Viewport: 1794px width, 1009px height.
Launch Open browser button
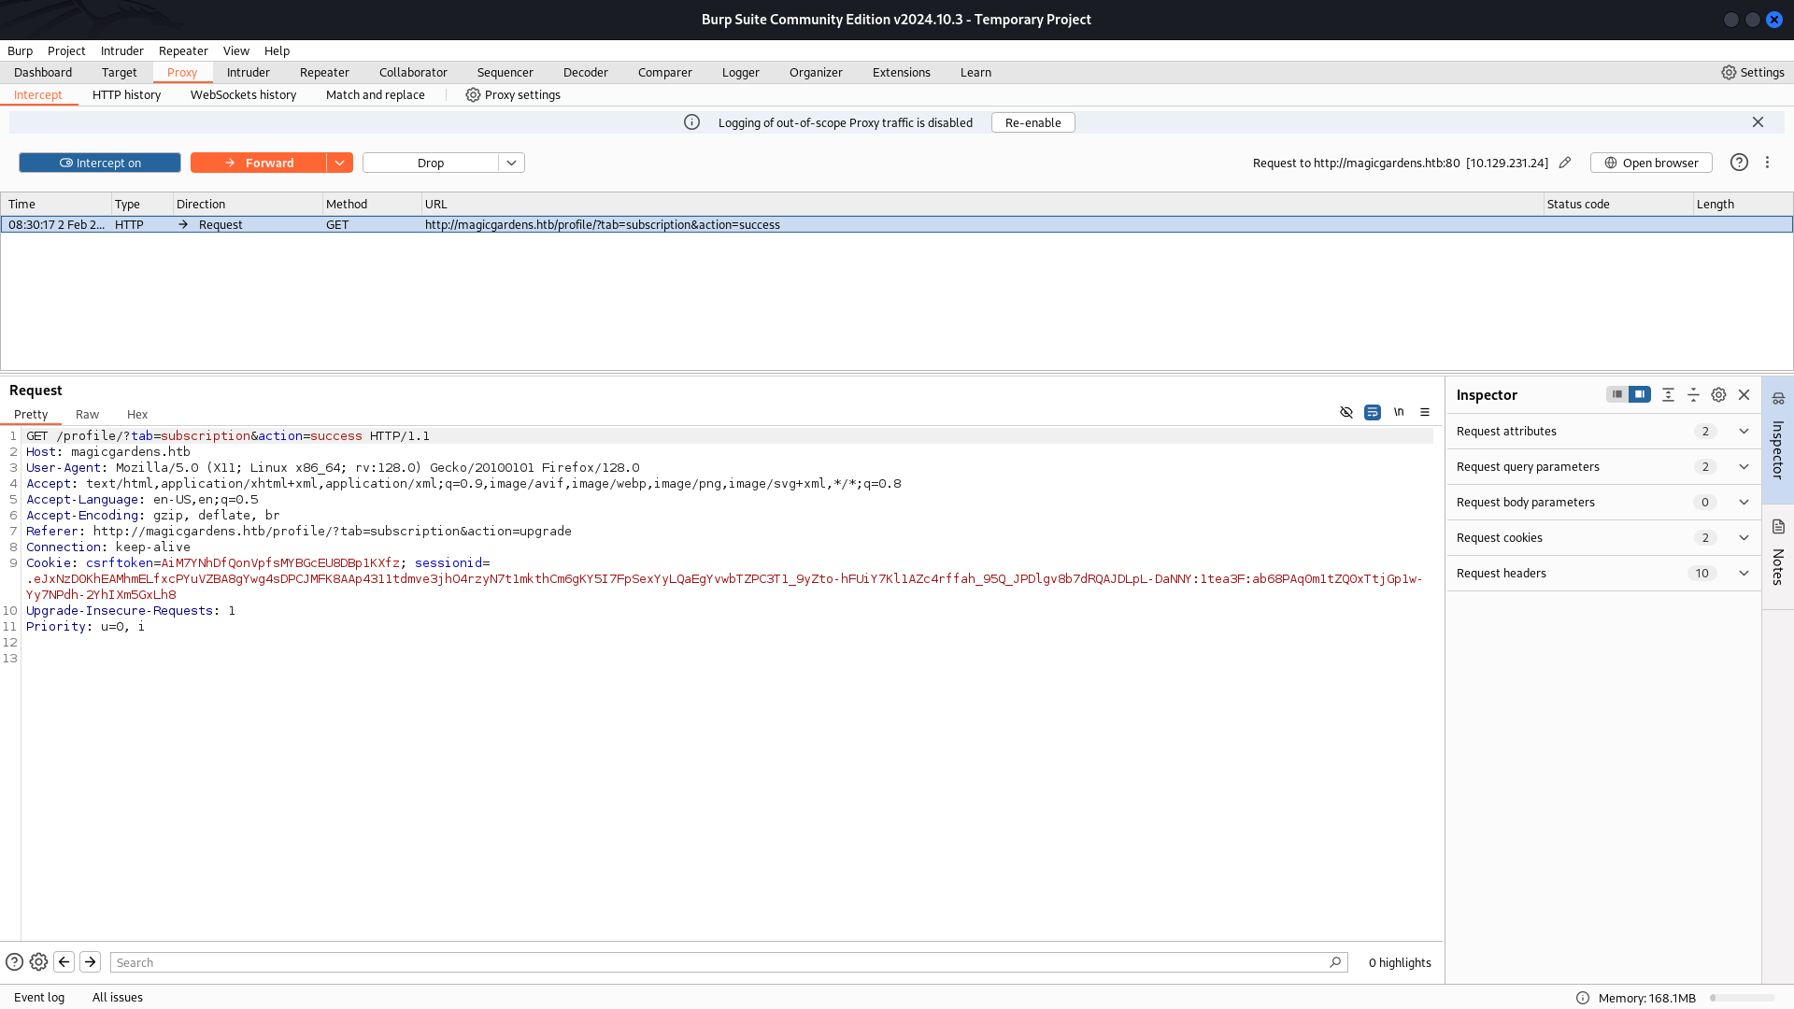pos(1651,163)
